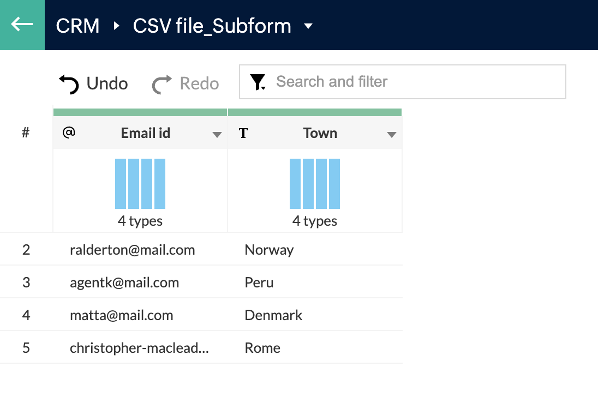Expand the CSV file_Subform dropdown arrow
Screen dimensions: 598x409
pos(308,26)
